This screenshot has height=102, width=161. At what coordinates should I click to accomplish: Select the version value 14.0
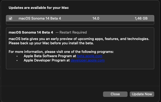pos(96,19)
